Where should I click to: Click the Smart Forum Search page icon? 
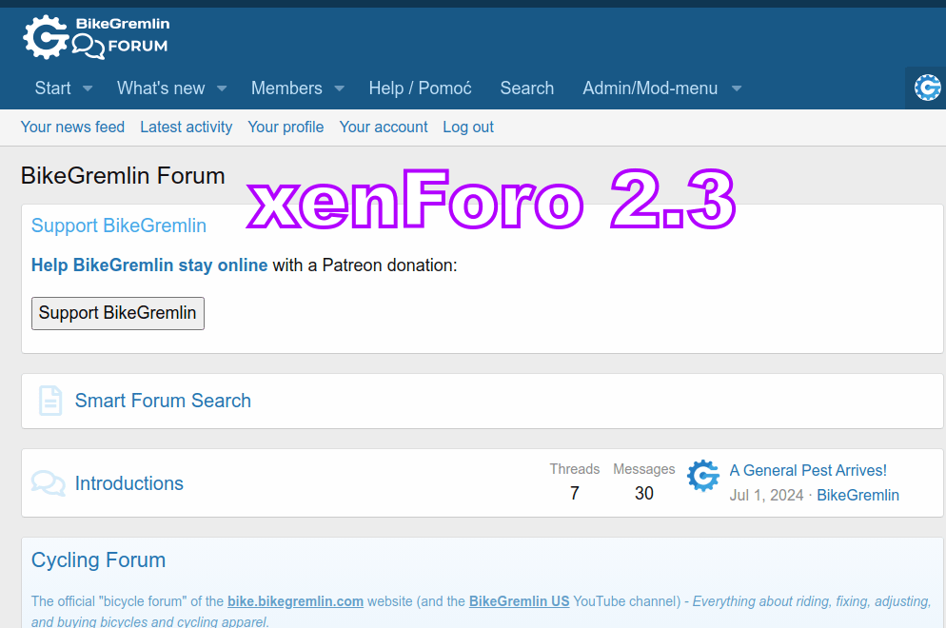click(50, 401)
